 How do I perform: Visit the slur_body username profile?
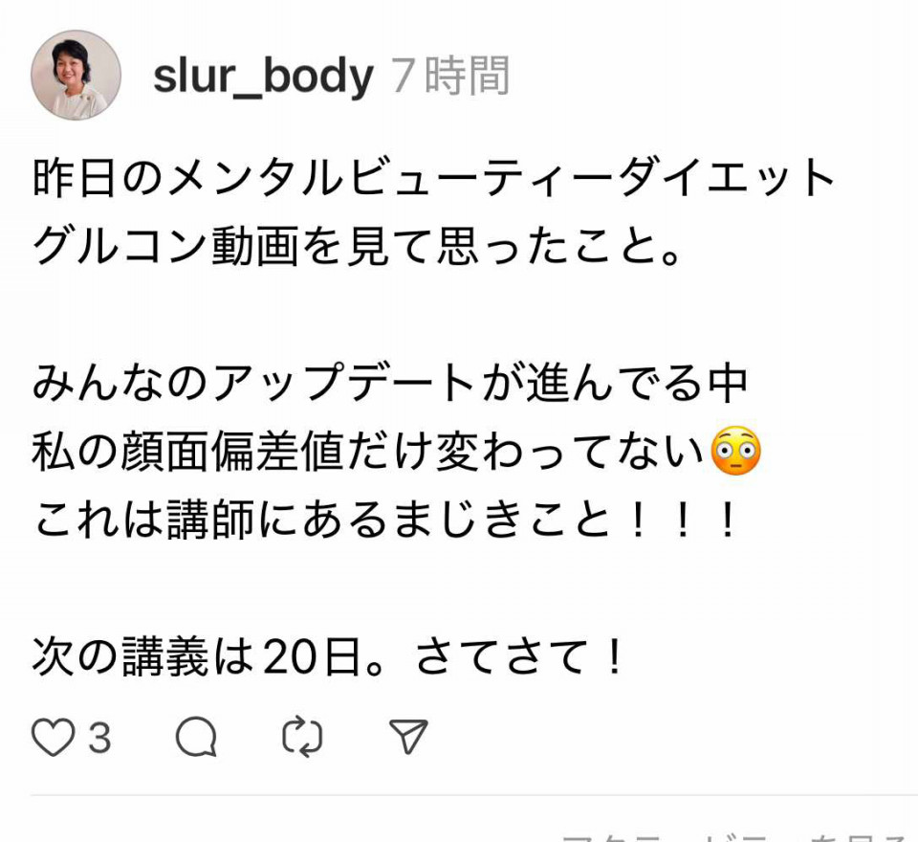pos(263,77)
